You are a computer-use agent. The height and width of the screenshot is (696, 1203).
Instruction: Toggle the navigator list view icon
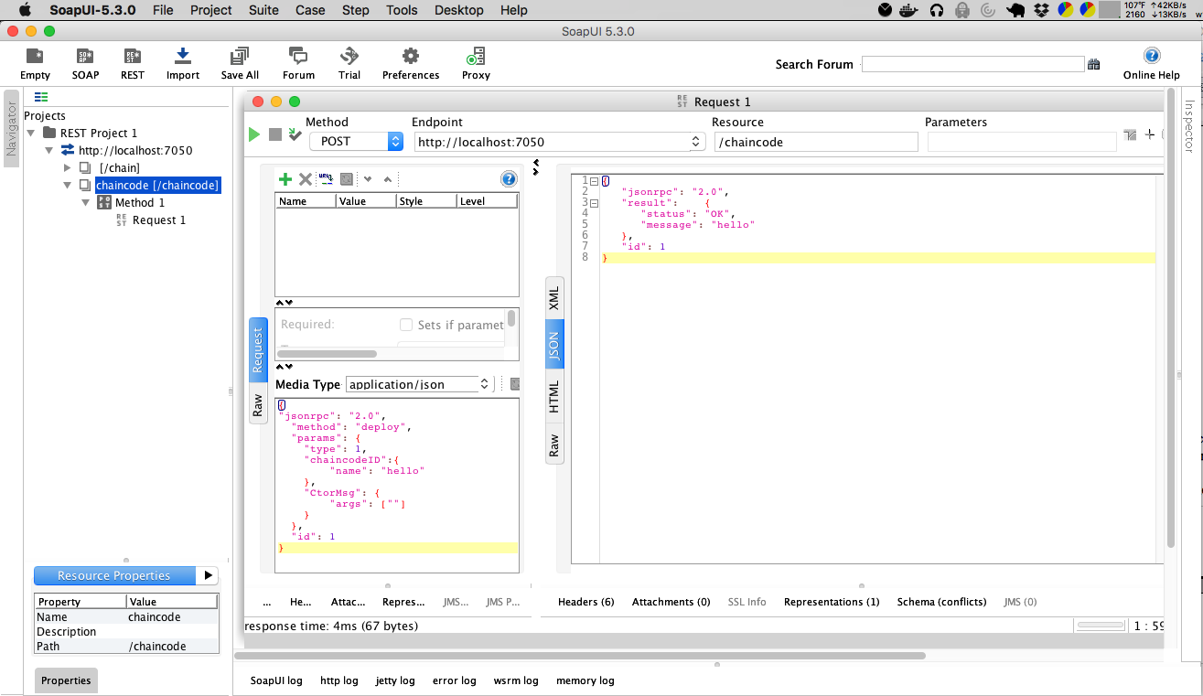(41, 97)
